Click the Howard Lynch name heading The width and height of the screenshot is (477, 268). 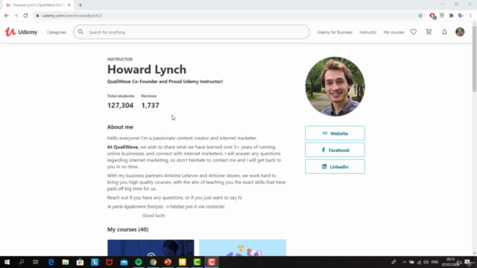[147, 69]
